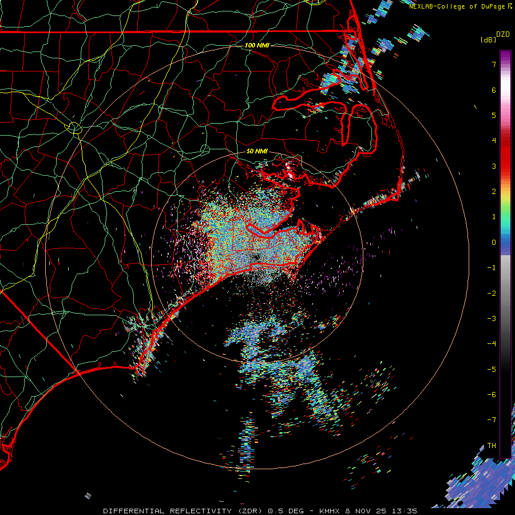Click the 50 NMI range ring label
The height and width of the screenshot is (515, 515).
click(257, 151)
